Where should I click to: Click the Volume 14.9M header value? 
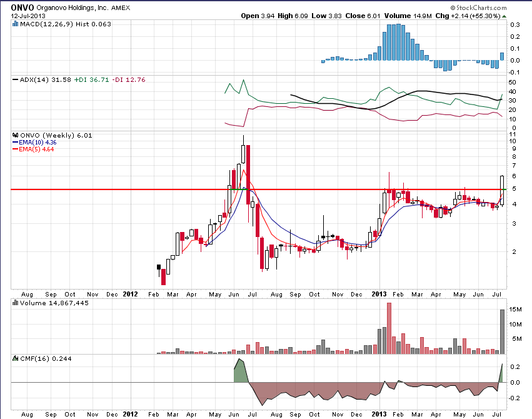click(x=408, y=16)
